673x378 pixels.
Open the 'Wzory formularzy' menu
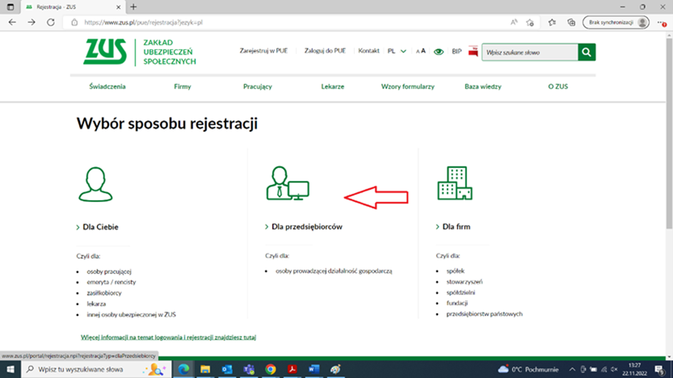point(407,87)
